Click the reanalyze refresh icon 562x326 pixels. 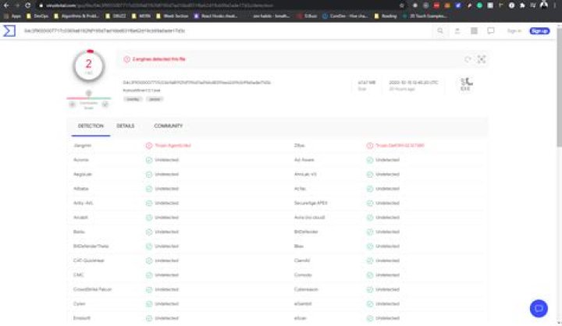click(468, 59)
